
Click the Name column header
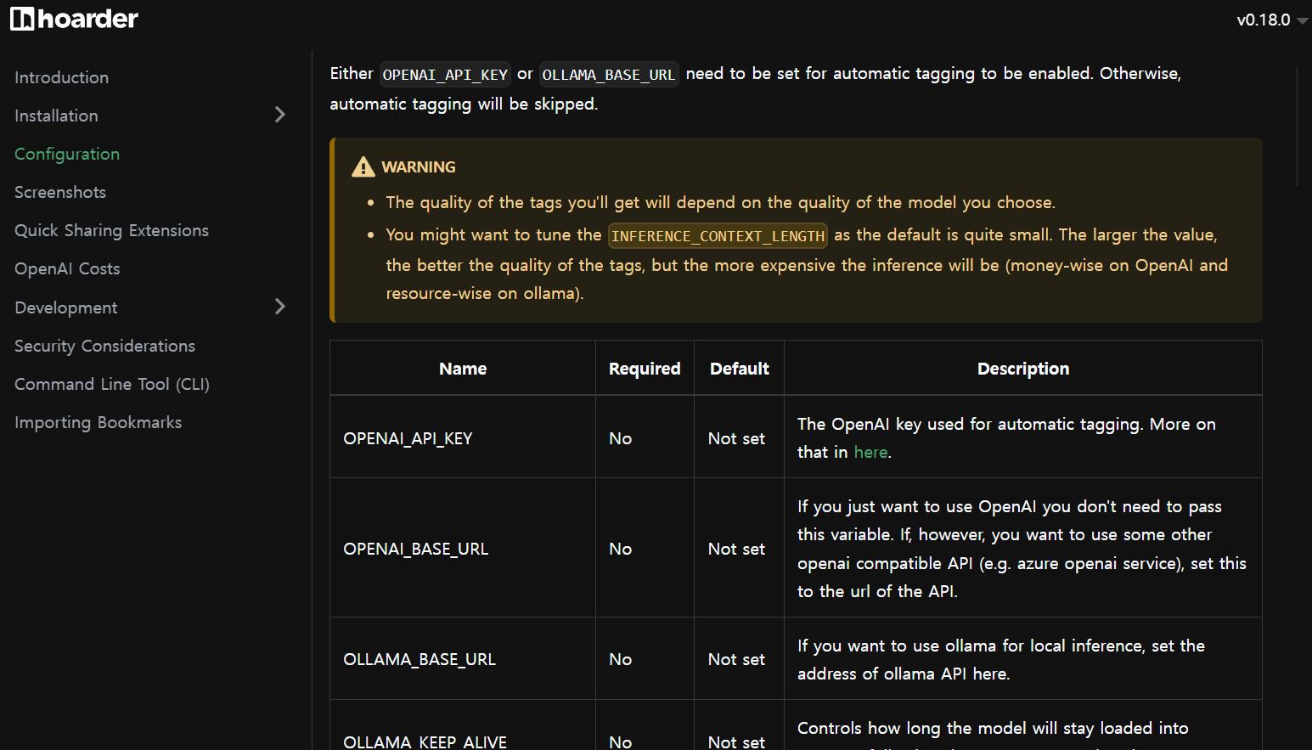[x=463, y=369]
